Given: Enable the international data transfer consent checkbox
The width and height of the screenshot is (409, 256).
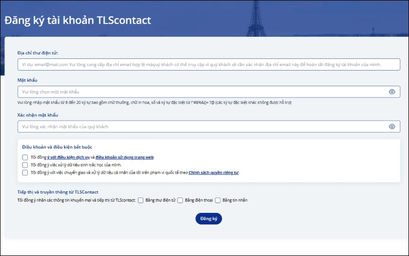Looking at the screenshot, I should [x=25, y=173].
